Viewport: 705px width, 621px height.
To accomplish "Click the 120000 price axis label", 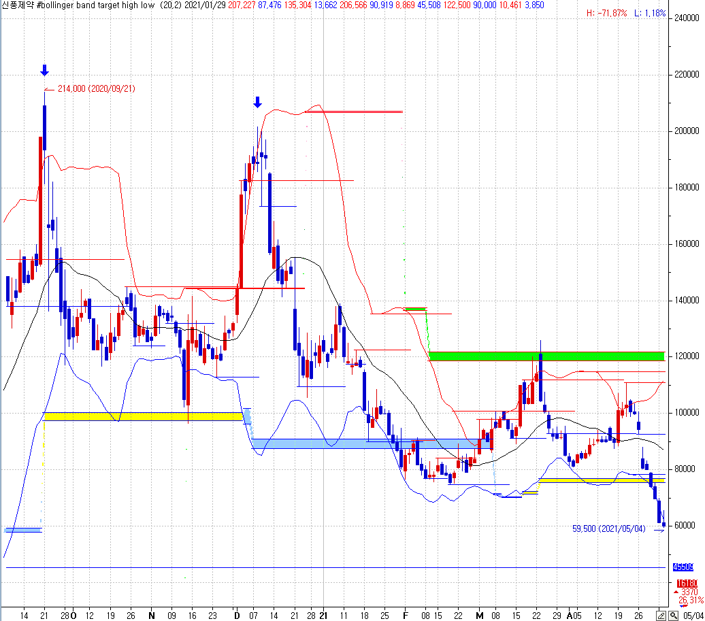I will coord(687,356).
